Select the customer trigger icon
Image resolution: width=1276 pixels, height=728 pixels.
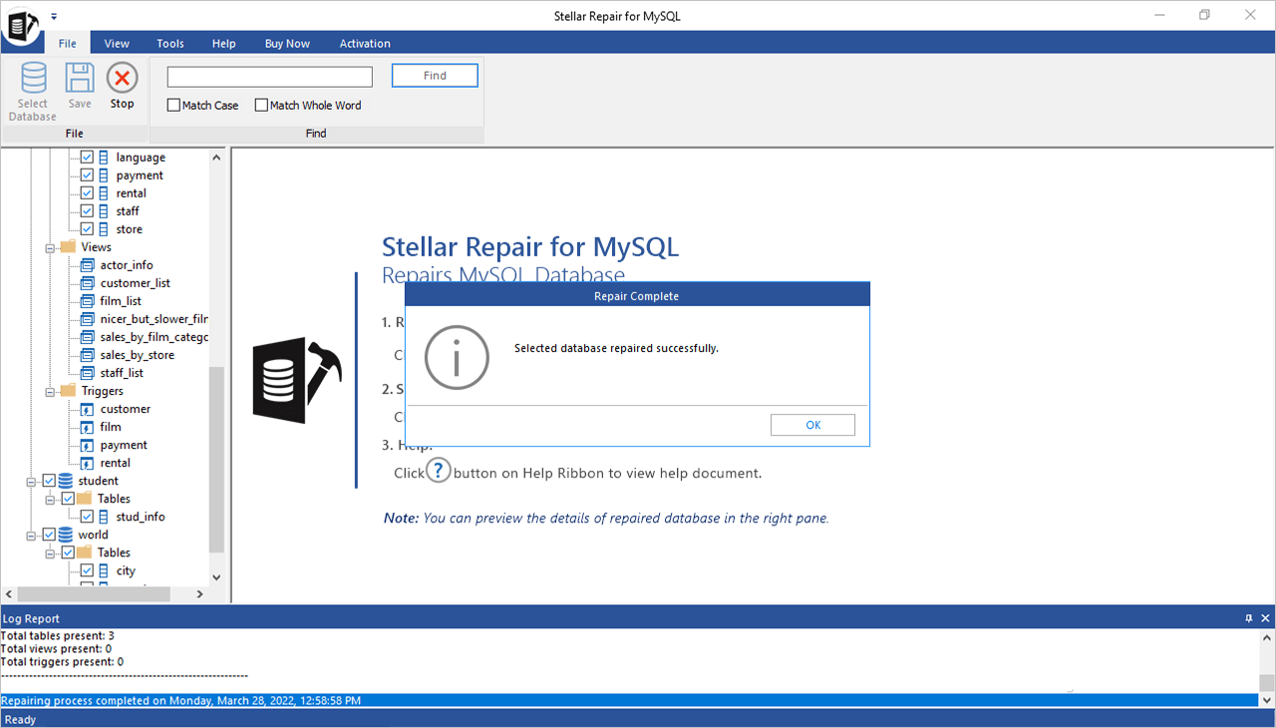pyautogui.click(x=88, y=409)
